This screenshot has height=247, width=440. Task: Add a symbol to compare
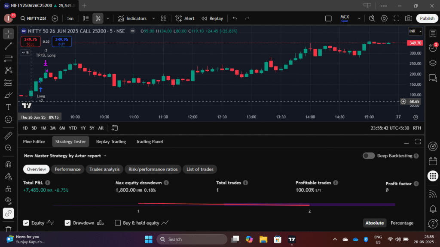tap(55, 18)
